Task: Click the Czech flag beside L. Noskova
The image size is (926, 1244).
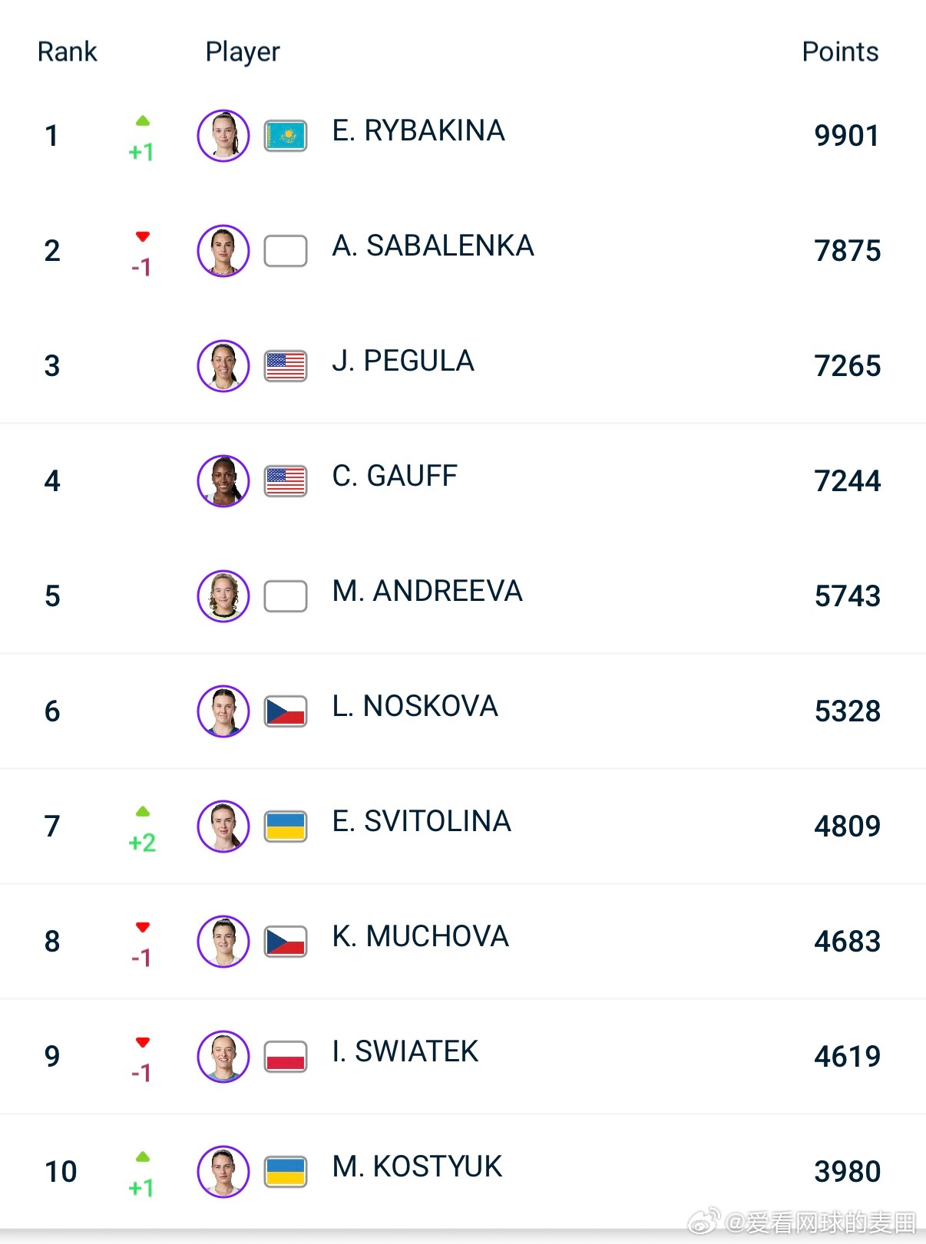Action: point(286,711)
